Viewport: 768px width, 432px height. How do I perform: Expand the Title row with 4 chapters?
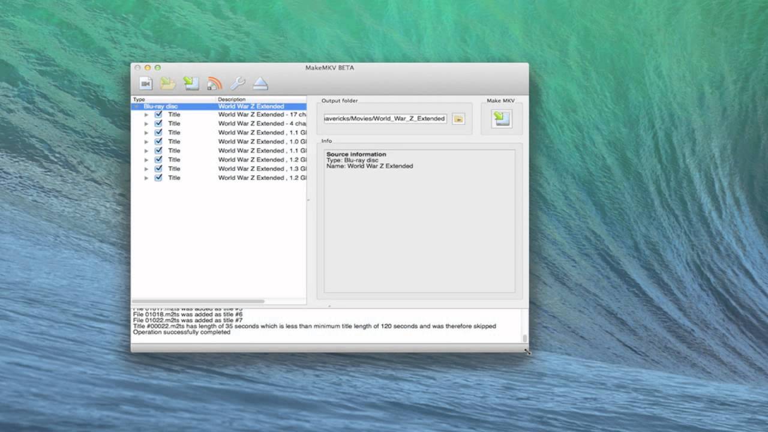[x=146, y=124]
